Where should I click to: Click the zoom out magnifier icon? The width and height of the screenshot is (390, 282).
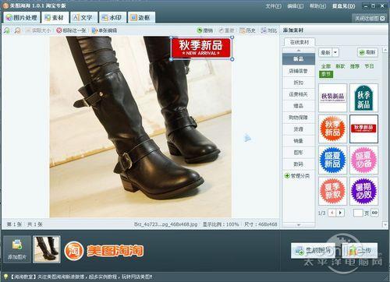[17, 30]
